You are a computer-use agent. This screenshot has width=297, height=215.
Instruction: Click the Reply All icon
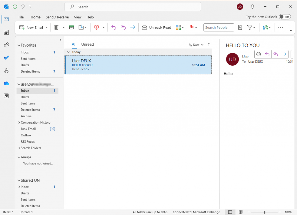(x=123, y=27)
